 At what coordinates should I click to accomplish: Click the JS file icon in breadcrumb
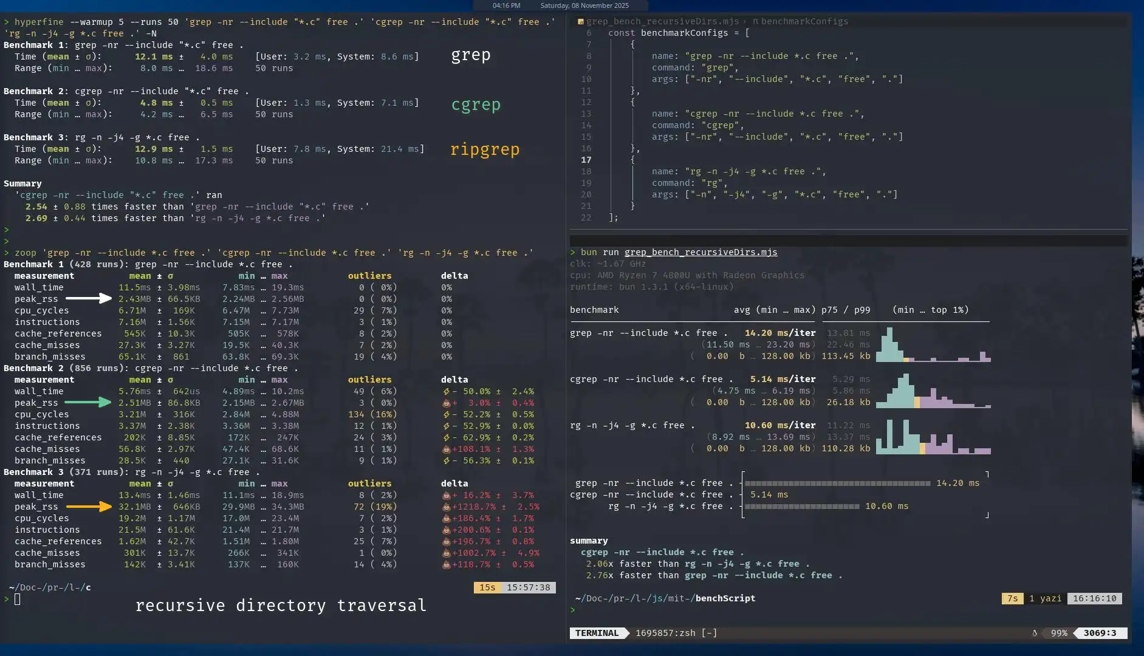click(580, 21)
